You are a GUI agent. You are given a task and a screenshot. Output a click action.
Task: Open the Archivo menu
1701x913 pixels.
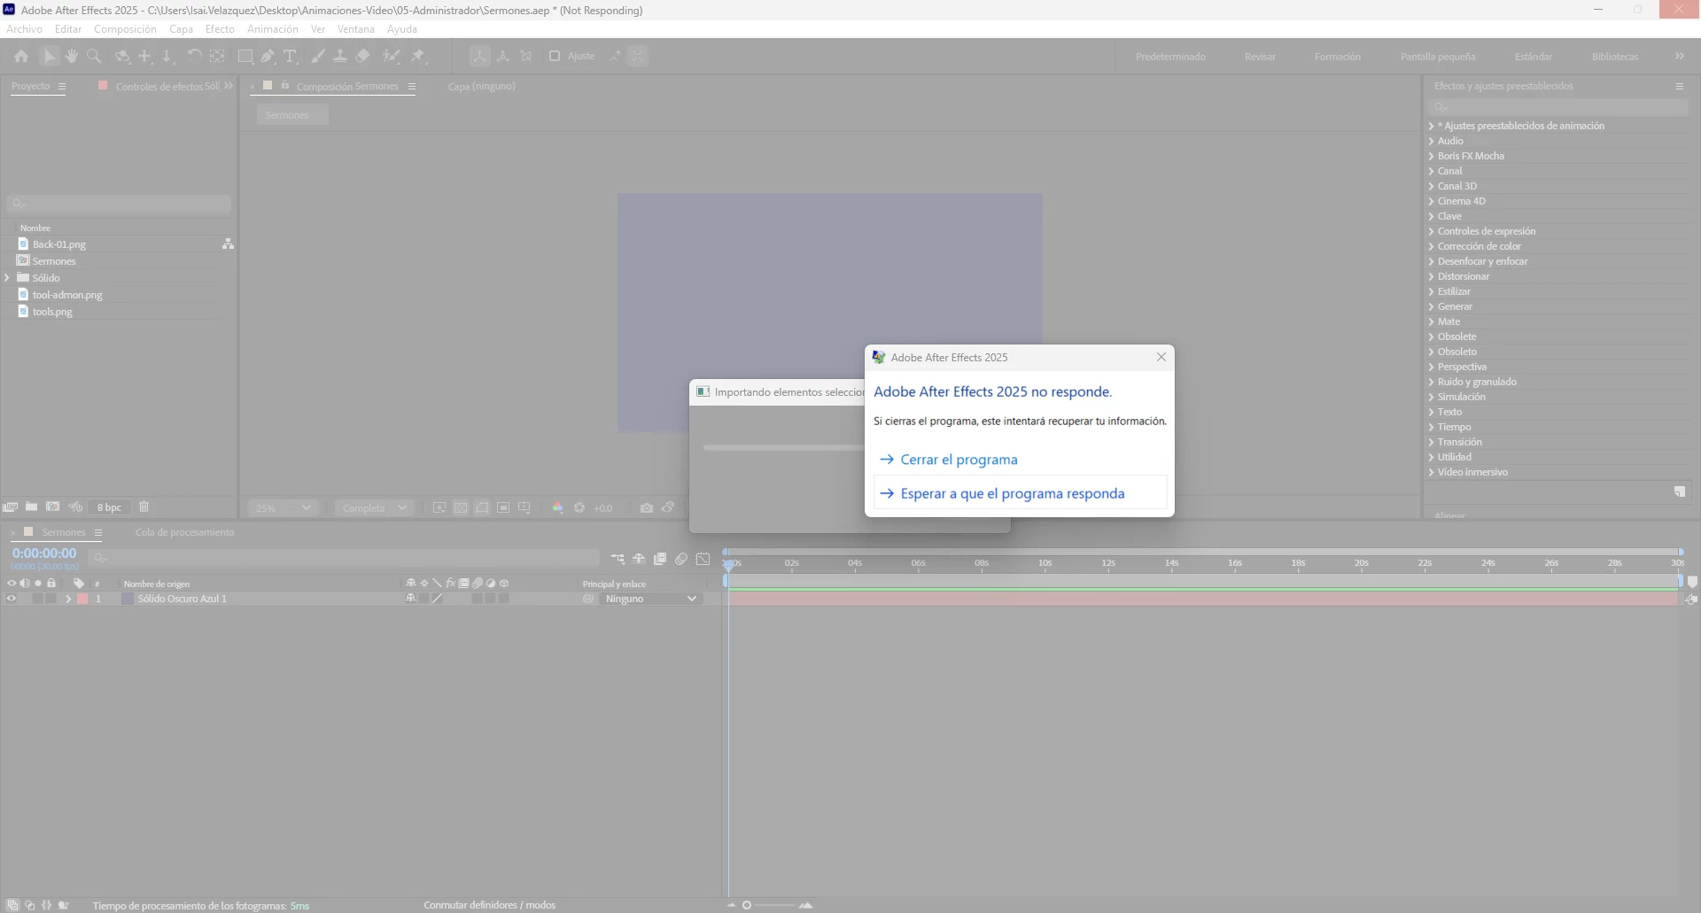click(24, 29)
